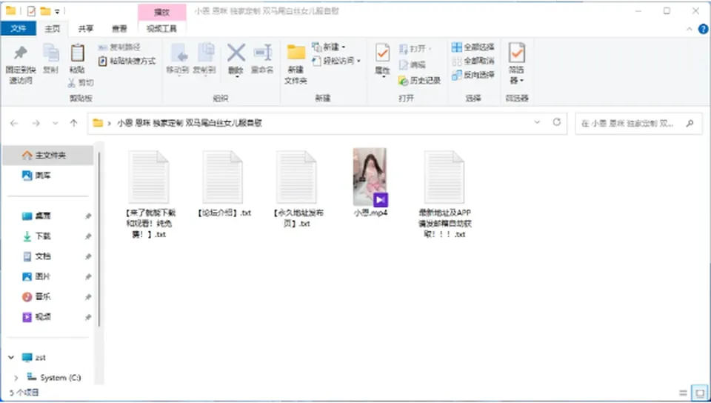Open the recent locations dropdown arrow

coord(55,123)
